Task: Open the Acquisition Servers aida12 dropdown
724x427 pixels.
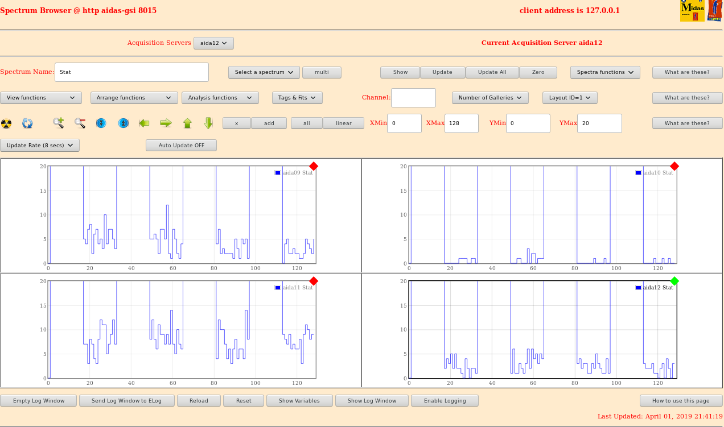Action: coord(213,43)
